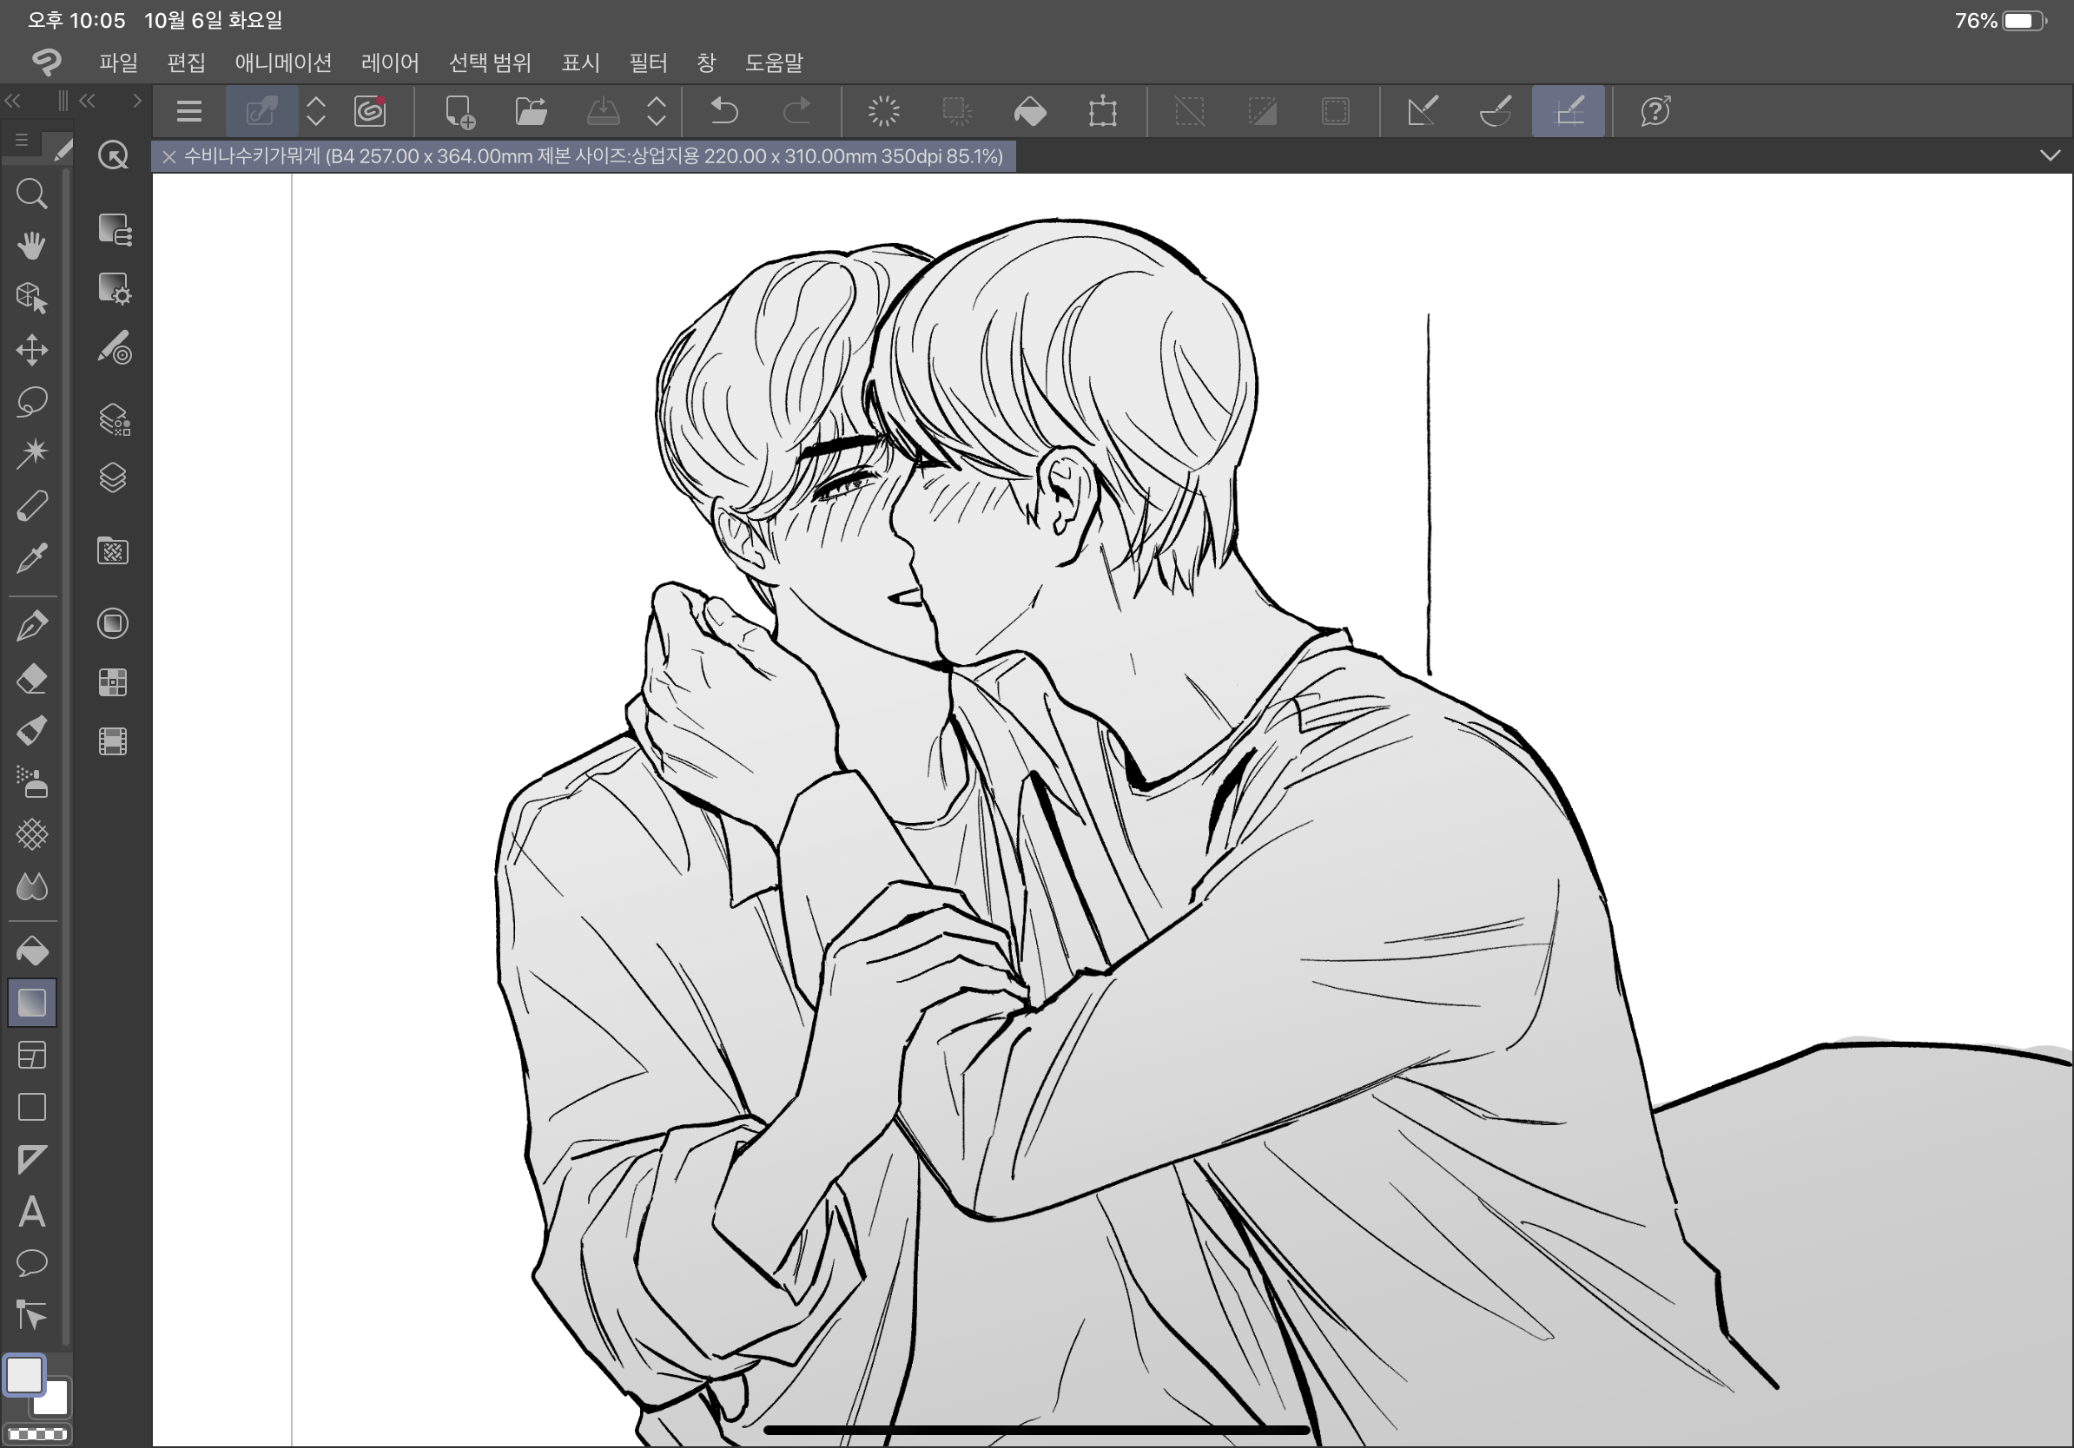The image size is (2074, 1448).
Task: Select the transparent color checkered swatch
Action: click(37, 1433)
